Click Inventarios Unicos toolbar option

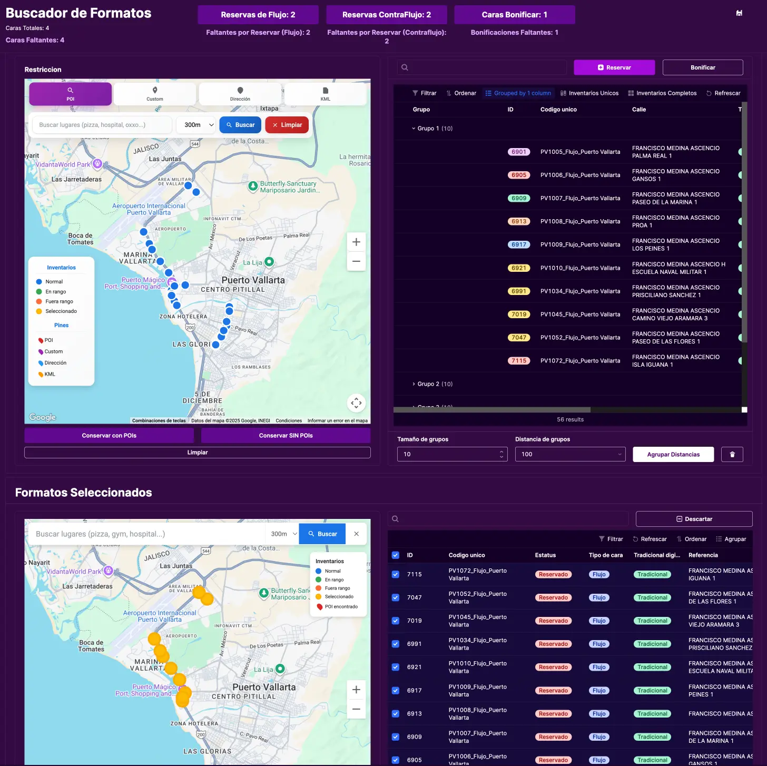[589, 93]
